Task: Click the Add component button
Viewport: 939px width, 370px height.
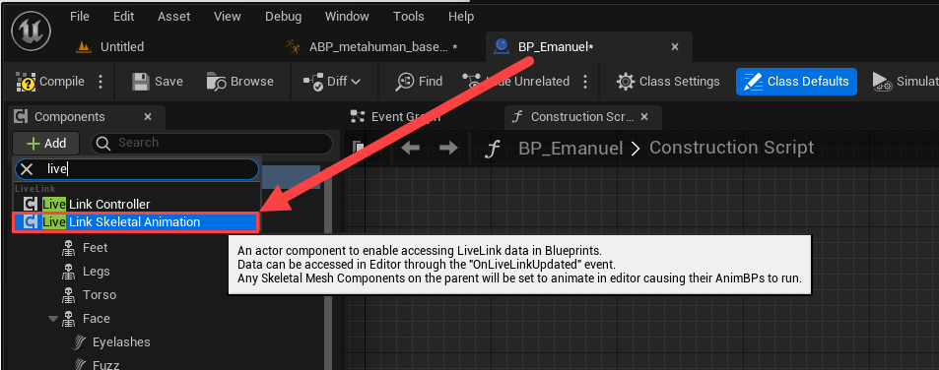Action: pos(46,144)
